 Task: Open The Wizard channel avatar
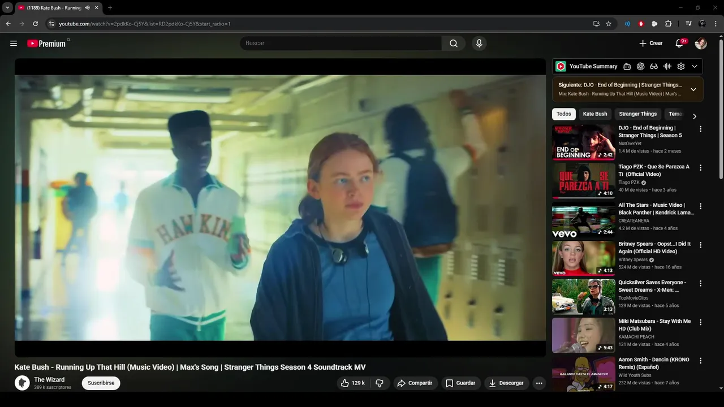22,383
